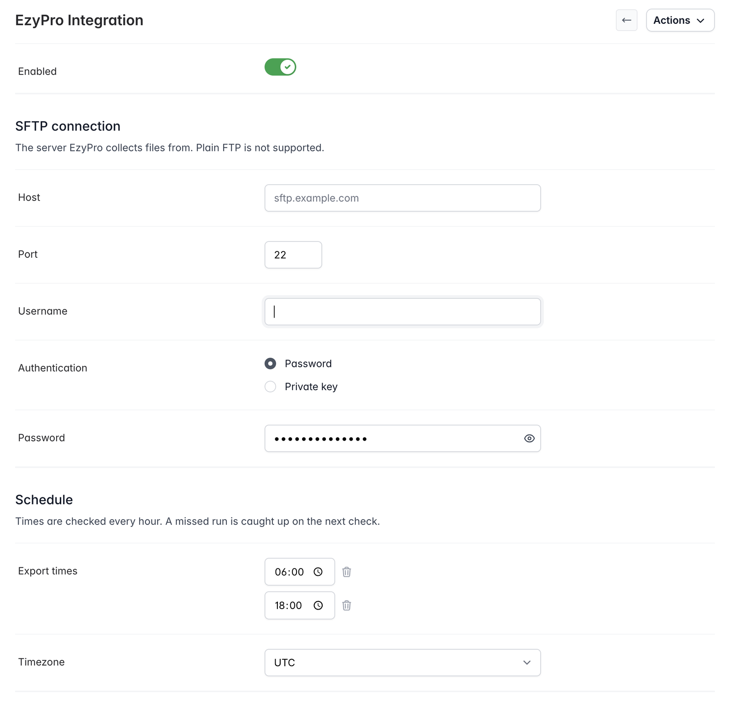Open time picker clock for 06:00
Image resolution: width=730 pixels, height=704 pixels.
pos(318,572)
